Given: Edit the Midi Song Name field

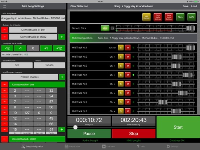Looking at the screenshot, I should (33, 18).
